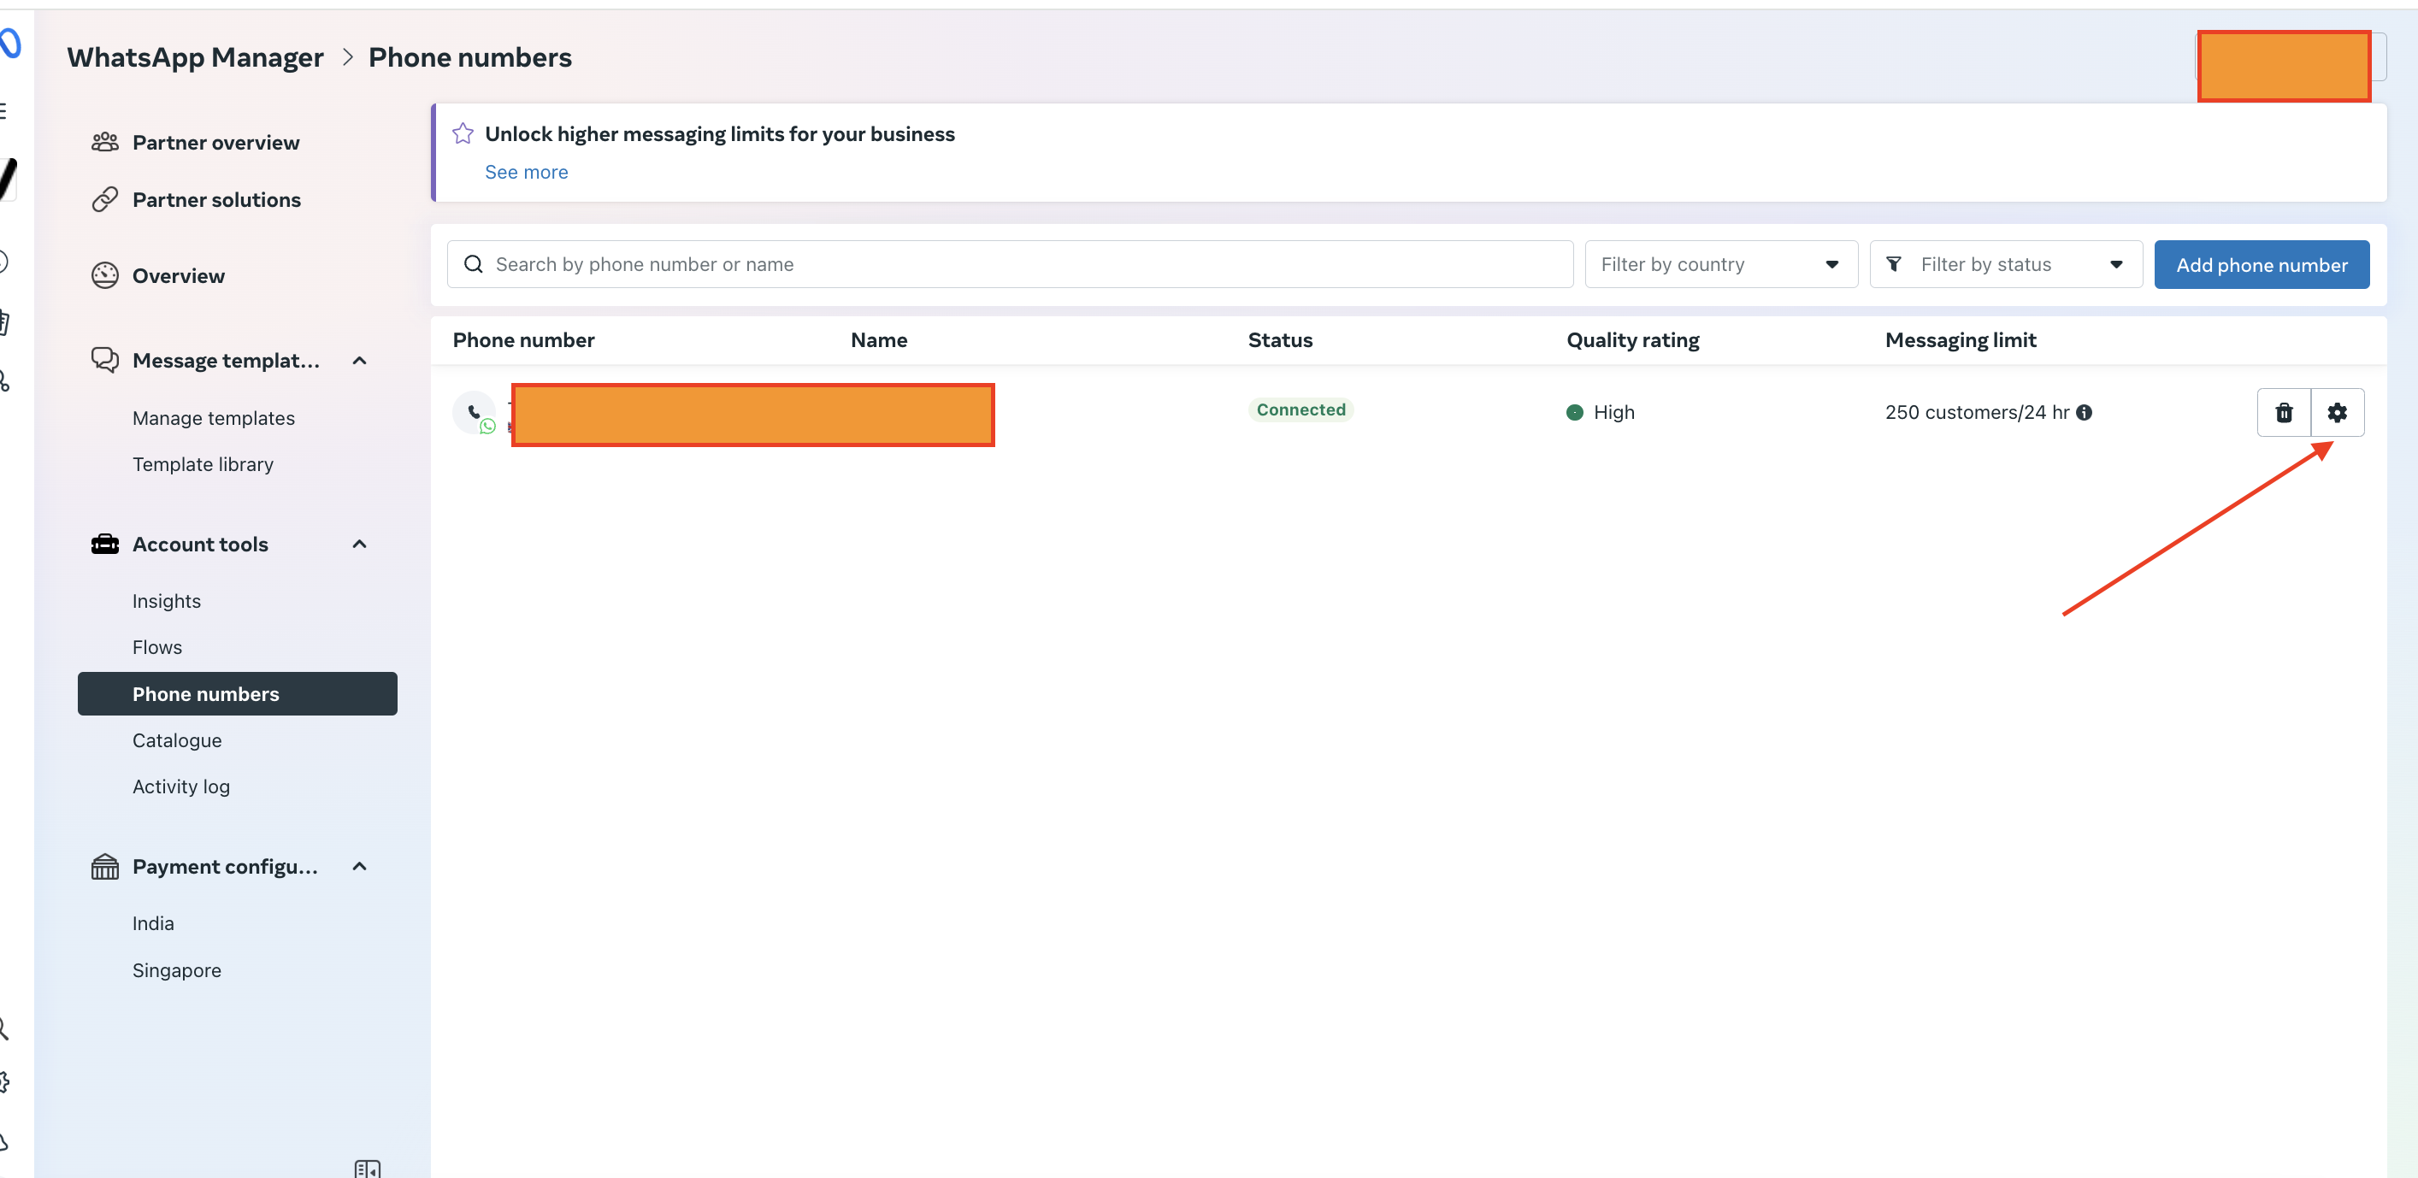Collapse the Message templates section
The width and height of the screenshot is (2418, 1178).
click(x=359, y=361)
